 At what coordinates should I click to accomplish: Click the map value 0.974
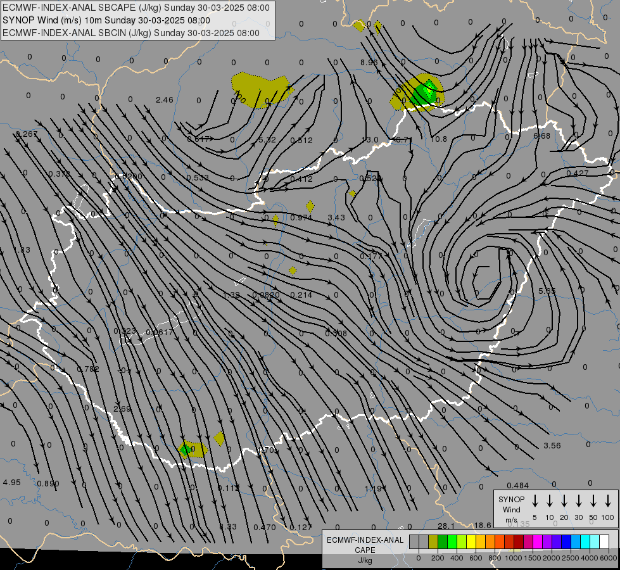(x=301, y=218)
